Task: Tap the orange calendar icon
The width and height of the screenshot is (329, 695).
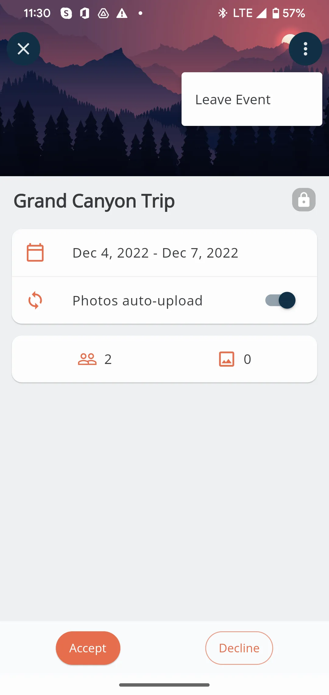Action: coord(35,252)
